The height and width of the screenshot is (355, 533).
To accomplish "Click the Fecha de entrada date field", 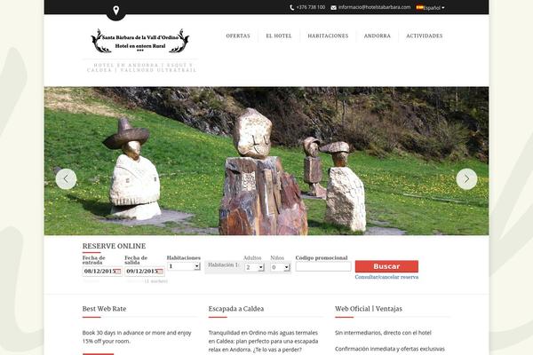I will pos(102,272).
